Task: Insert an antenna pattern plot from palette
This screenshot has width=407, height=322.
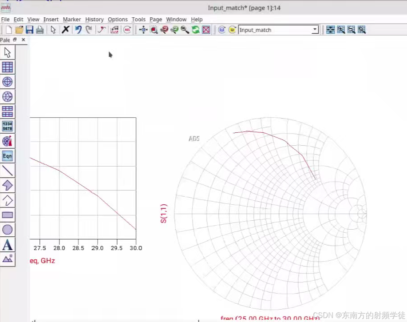Action: click(8, 141)
